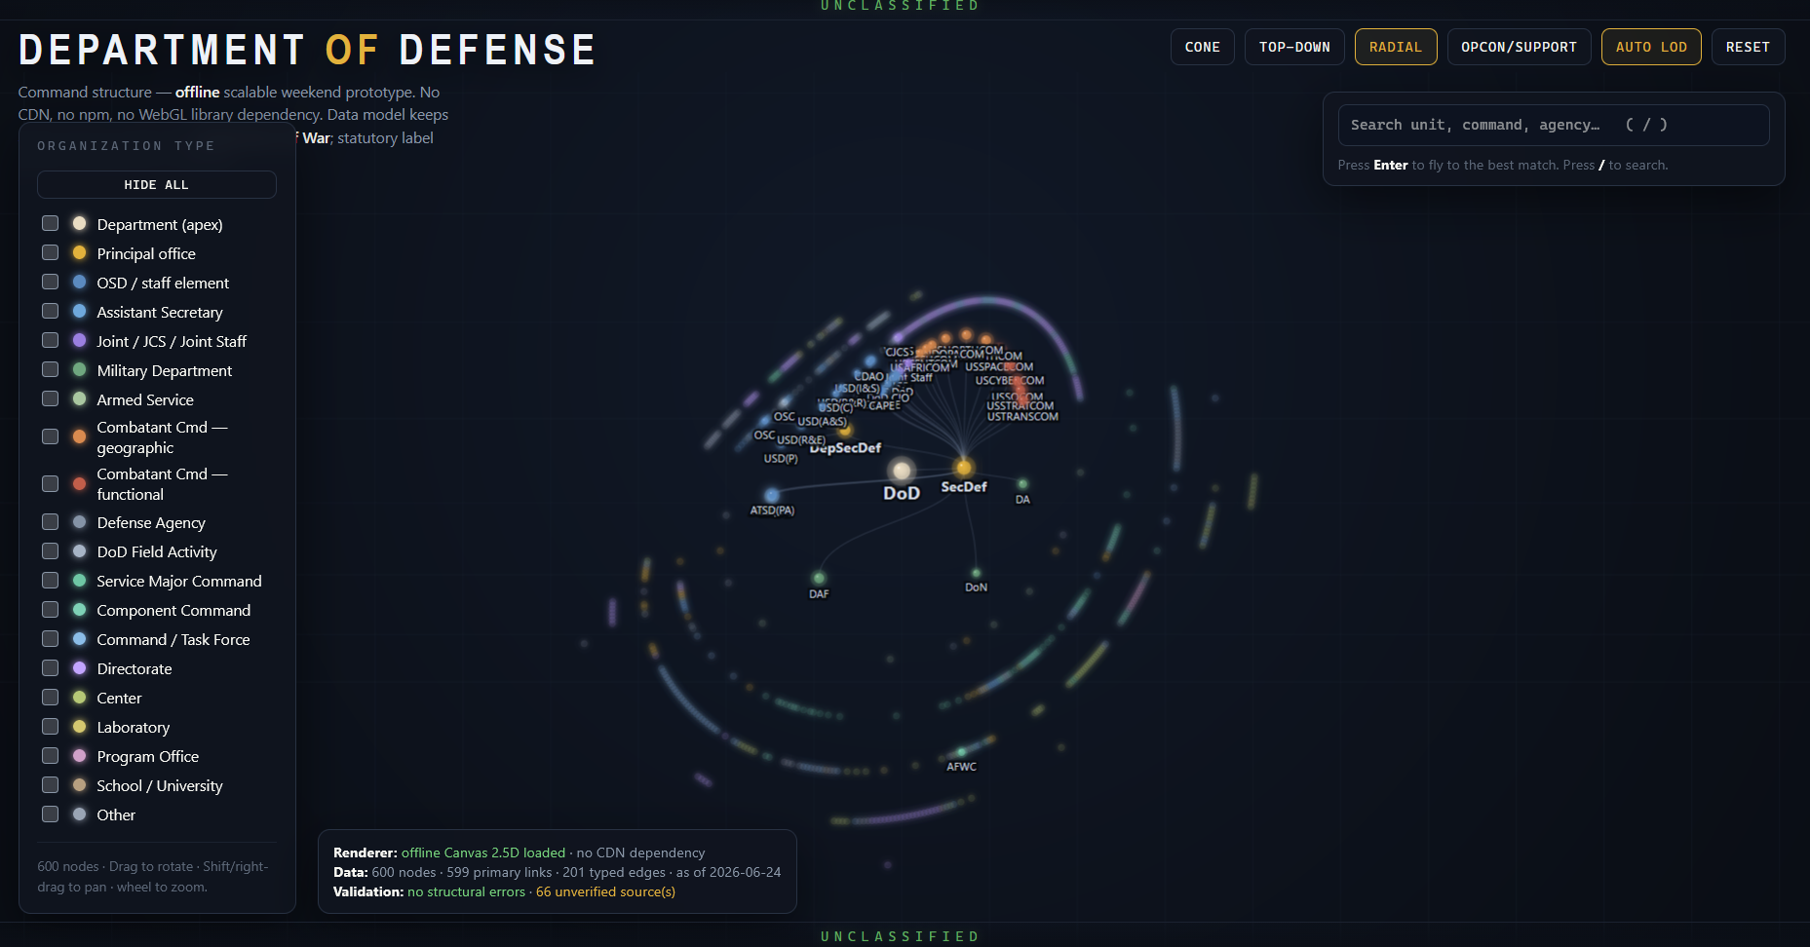
Task: Click Combatant Cmd geographic orange dot
Action: pos(80,436)
